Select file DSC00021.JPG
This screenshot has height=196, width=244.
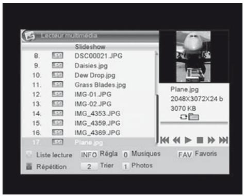click(99, 56)
